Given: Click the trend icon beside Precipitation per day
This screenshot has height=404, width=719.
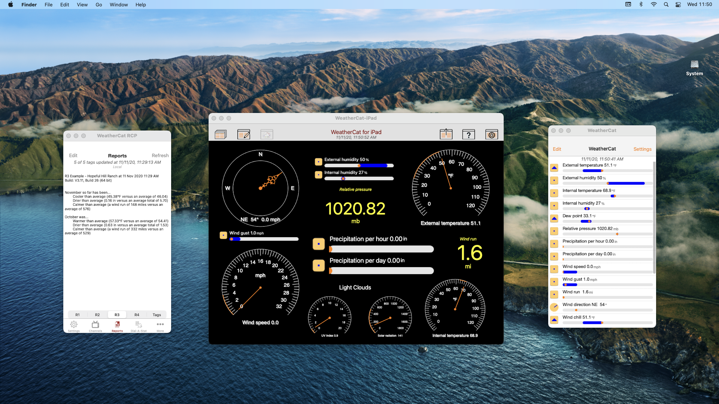Looking at the screenshot, I should click(x=319, y=266).
